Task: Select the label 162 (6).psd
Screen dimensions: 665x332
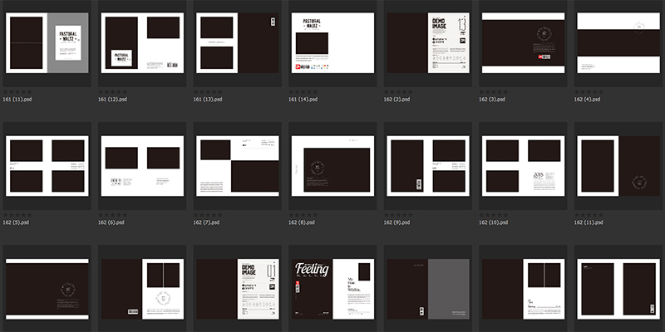Action: pos(111,222)
